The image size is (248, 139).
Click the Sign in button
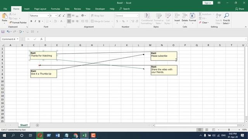(208, 3)
